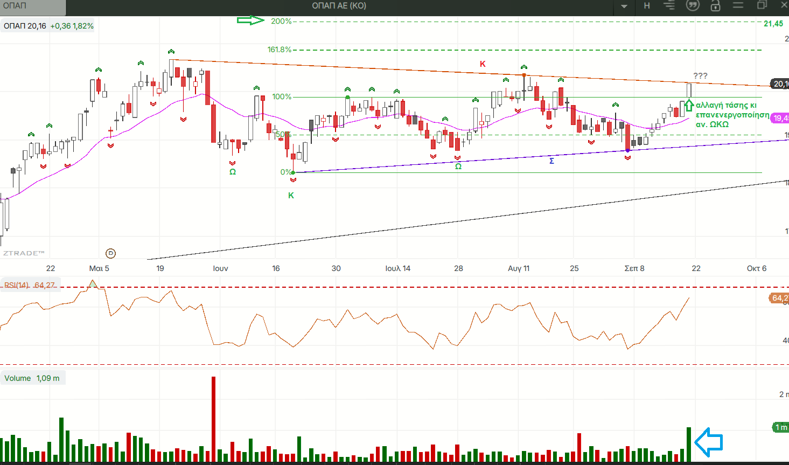Click the green up arrow near last candle
Image resolution: width=789 pixels, height=465 pixels.
(689, 105)
